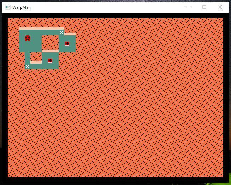
Task: Maximize the WarpMan window
Action: tap(204, 7)
